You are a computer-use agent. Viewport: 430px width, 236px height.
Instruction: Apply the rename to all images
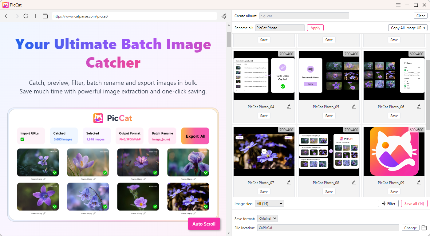[x=315, y=28]
